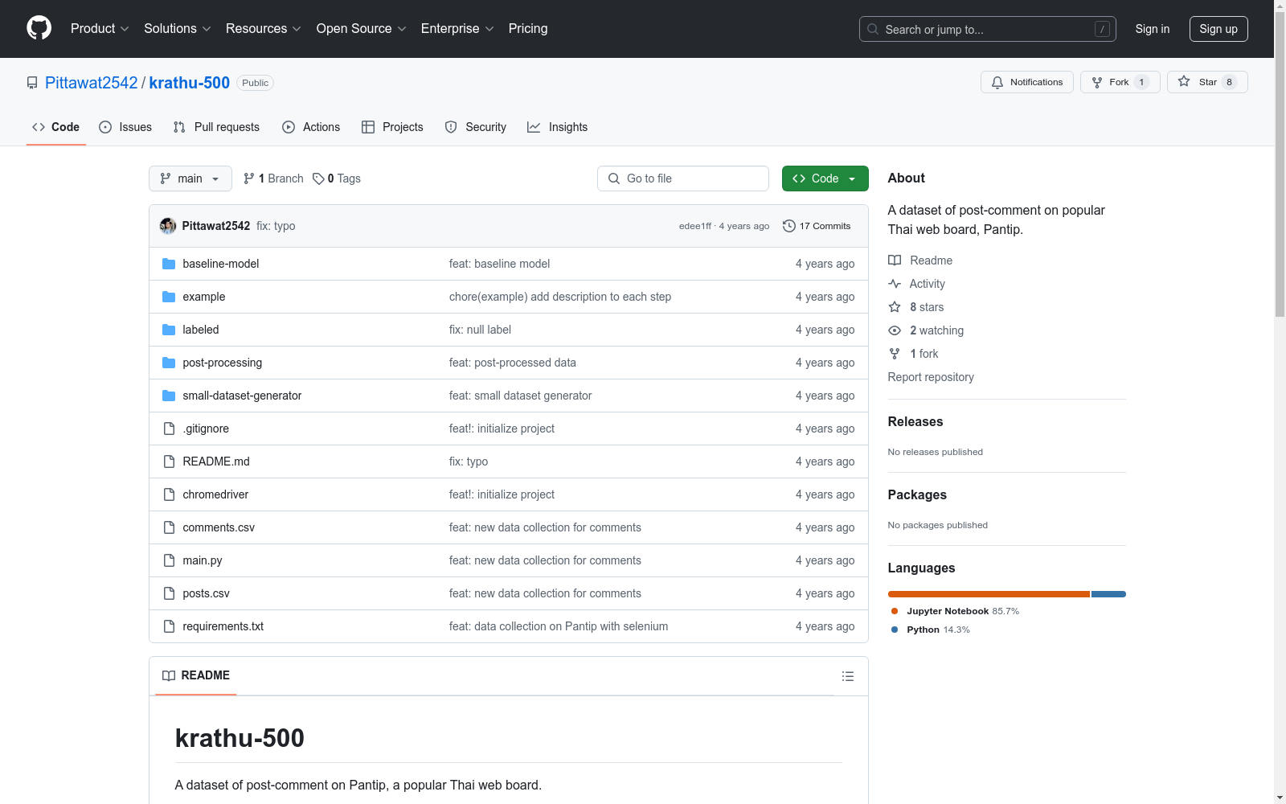This screenshot has height=804, width=1286.
Task: Expand the Resources menu
Action: pyautogui.click(x=264, y=29)
